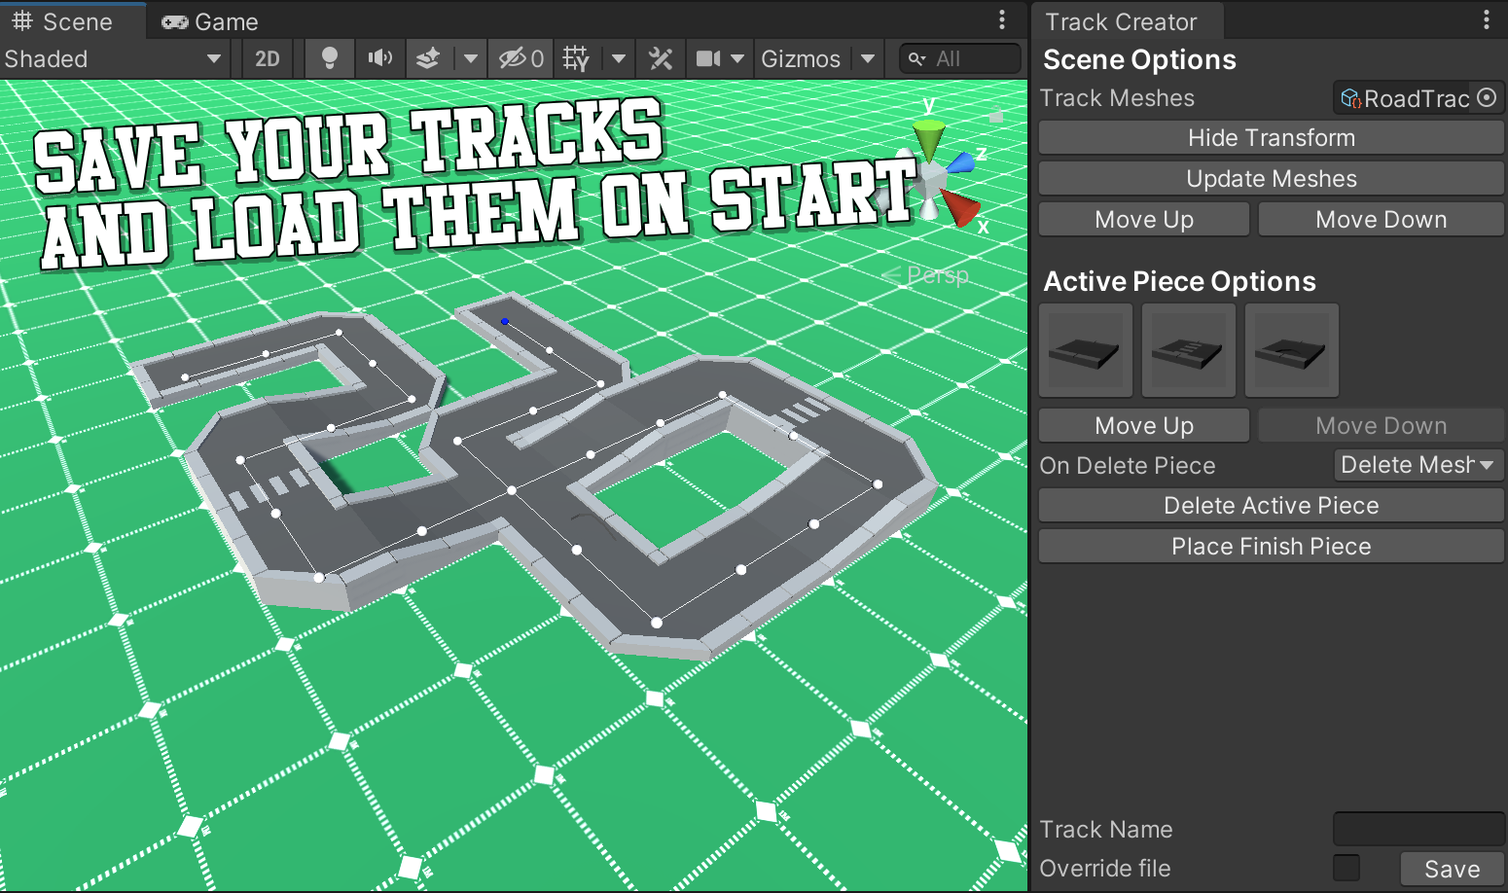This screenshot has width=1508, height=893.
Task: Open the On Delete Piece dropdown
Action: 1418,465
